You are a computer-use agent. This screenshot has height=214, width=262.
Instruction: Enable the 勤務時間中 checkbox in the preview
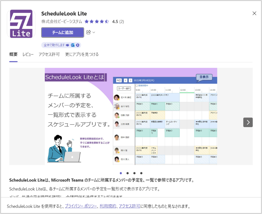[x=136, y=86]
